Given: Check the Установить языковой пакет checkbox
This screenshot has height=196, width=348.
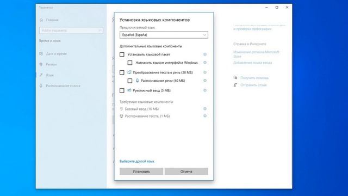Looking at the screenshot, I should tap(122, 54).
